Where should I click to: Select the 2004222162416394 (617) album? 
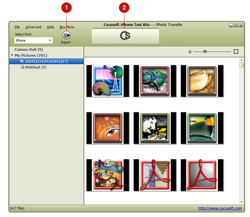(46, 61)
